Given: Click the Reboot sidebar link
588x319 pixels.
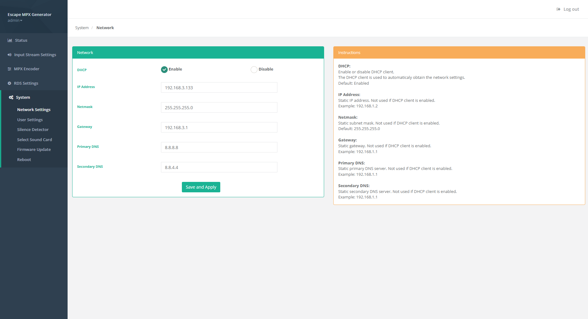Looking at the screenshot, I should tap(24, 160).
